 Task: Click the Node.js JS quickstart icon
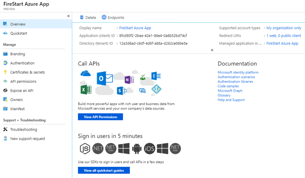click(x=85, y=149)
